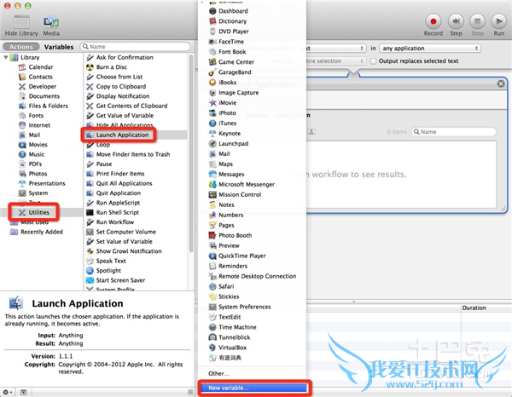Open the 'any application' dropdown
This screenshot has width=512, height=397.
430,49
